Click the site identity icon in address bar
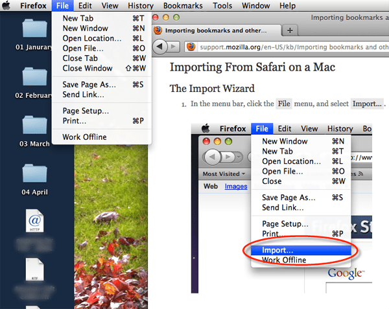Screen dimensions: 389x309 [x=191, y=47]
